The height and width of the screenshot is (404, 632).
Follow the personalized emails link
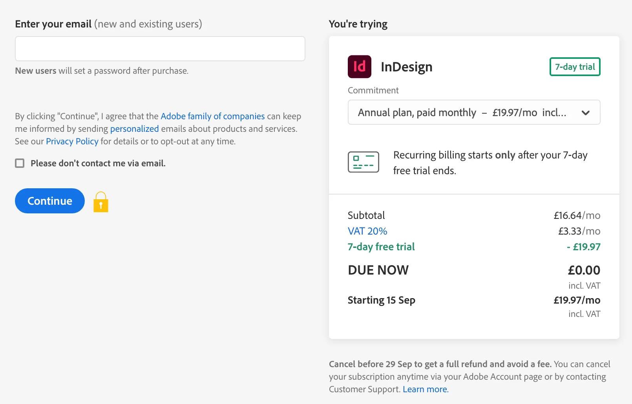134,129
